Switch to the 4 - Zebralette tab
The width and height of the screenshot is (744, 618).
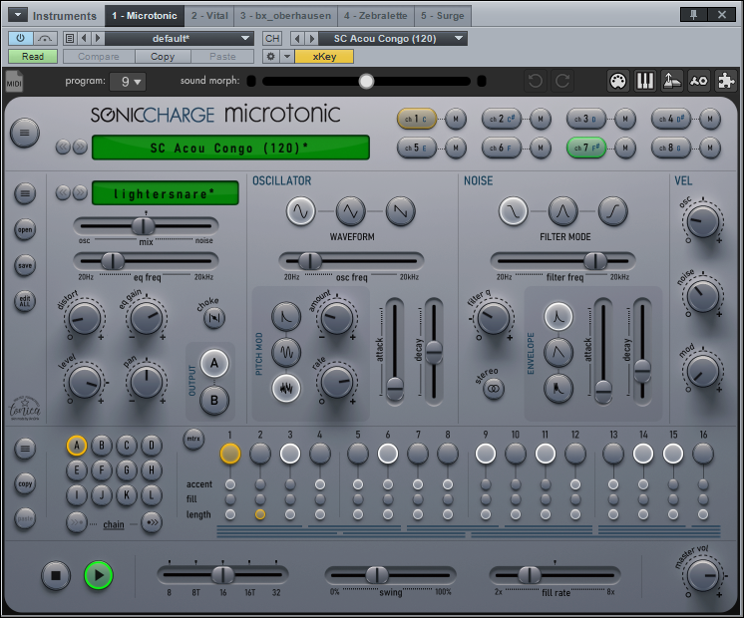pos(375,16)
